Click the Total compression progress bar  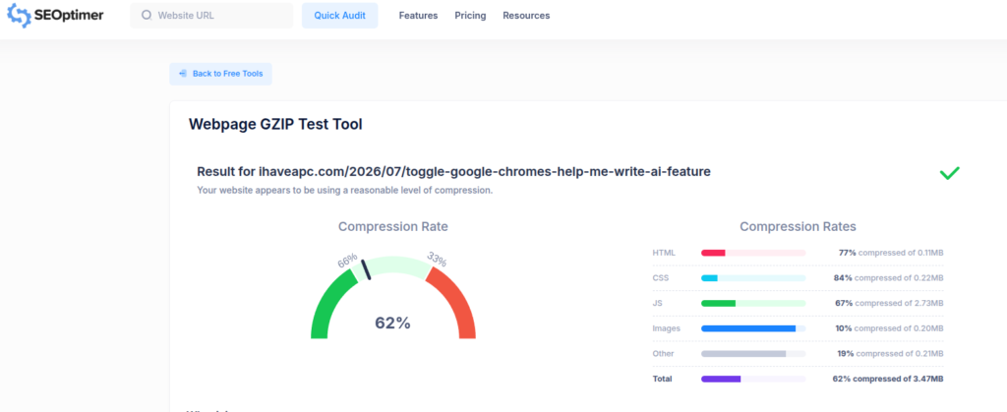(x=753, y=379)
